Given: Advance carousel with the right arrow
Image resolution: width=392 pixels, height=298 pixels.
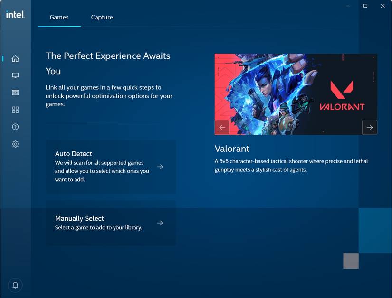Looking at the screenshot, I should coord(369,127).
